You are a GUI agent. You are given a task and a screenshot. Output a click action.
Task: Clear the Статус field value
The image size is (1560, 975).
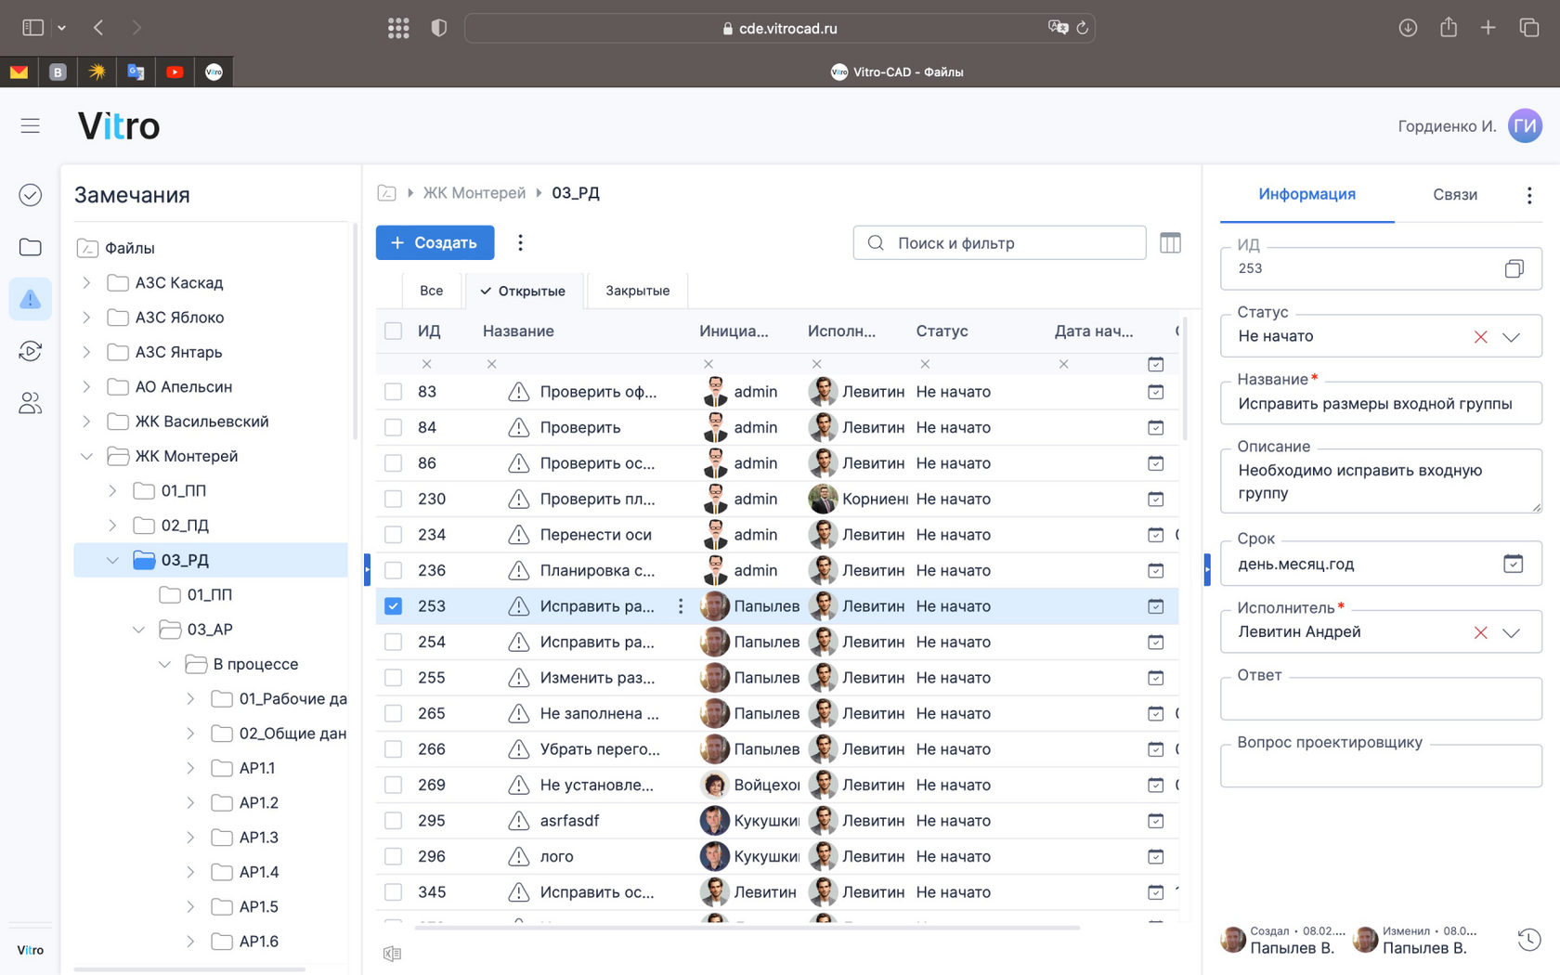click(1480, 336)
